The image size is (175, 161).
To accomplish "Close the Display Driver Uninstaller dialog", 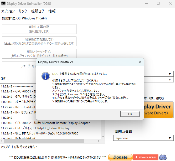I will coord(140,62).
